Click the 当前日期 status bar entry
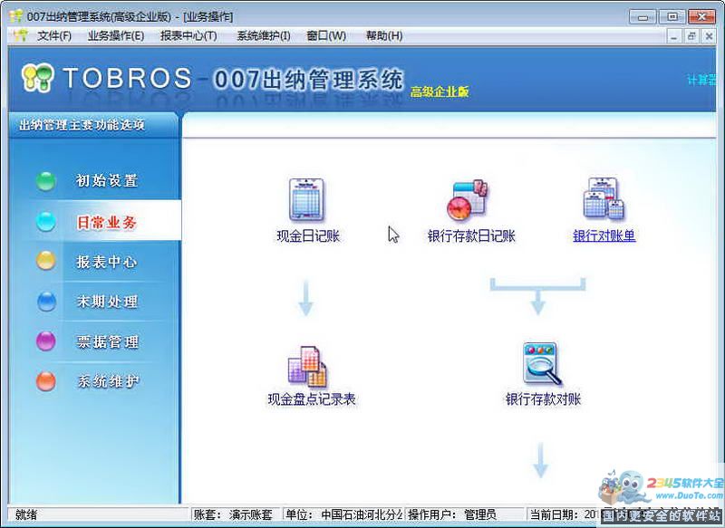This screenshot has width=725, height=528. (565, 514)
